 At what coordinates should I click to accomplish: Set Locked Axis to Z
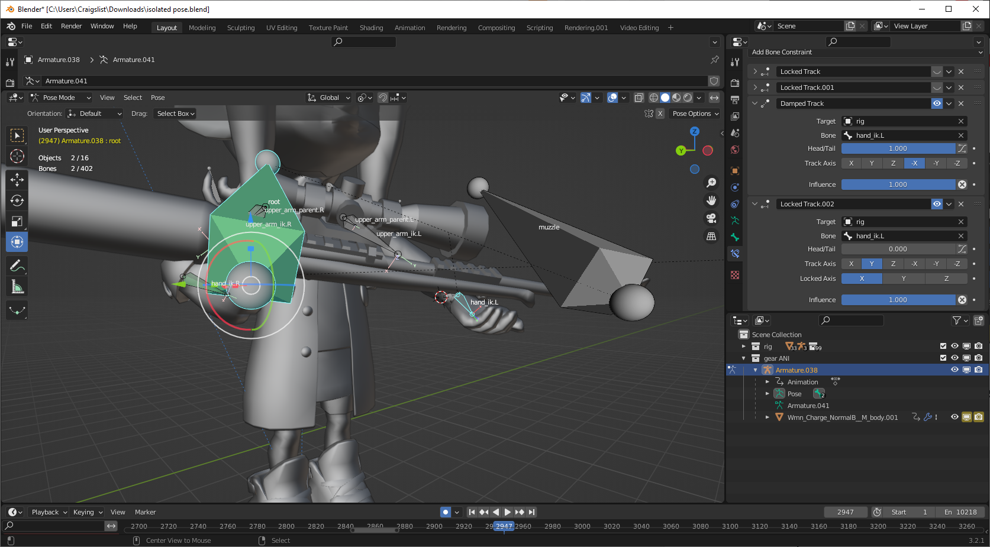pos(946,279)
